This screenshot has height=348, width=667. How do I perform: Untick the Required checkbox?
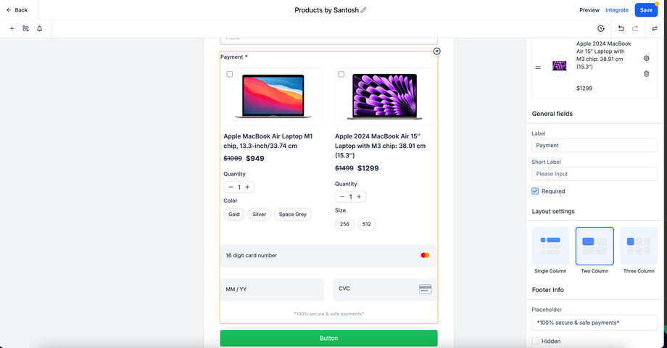tap(535, 191)
